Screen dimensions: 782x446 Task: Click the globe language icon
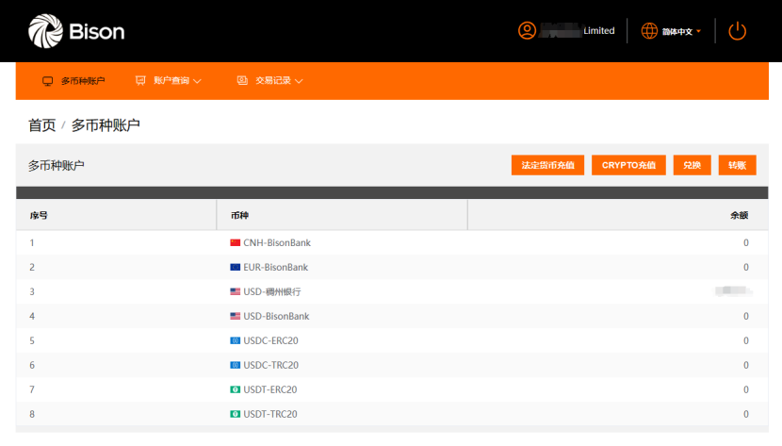(x=649, y=31)
